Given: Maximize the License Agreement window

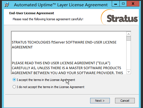Looking at the screenshot, I should pos(123,4).
